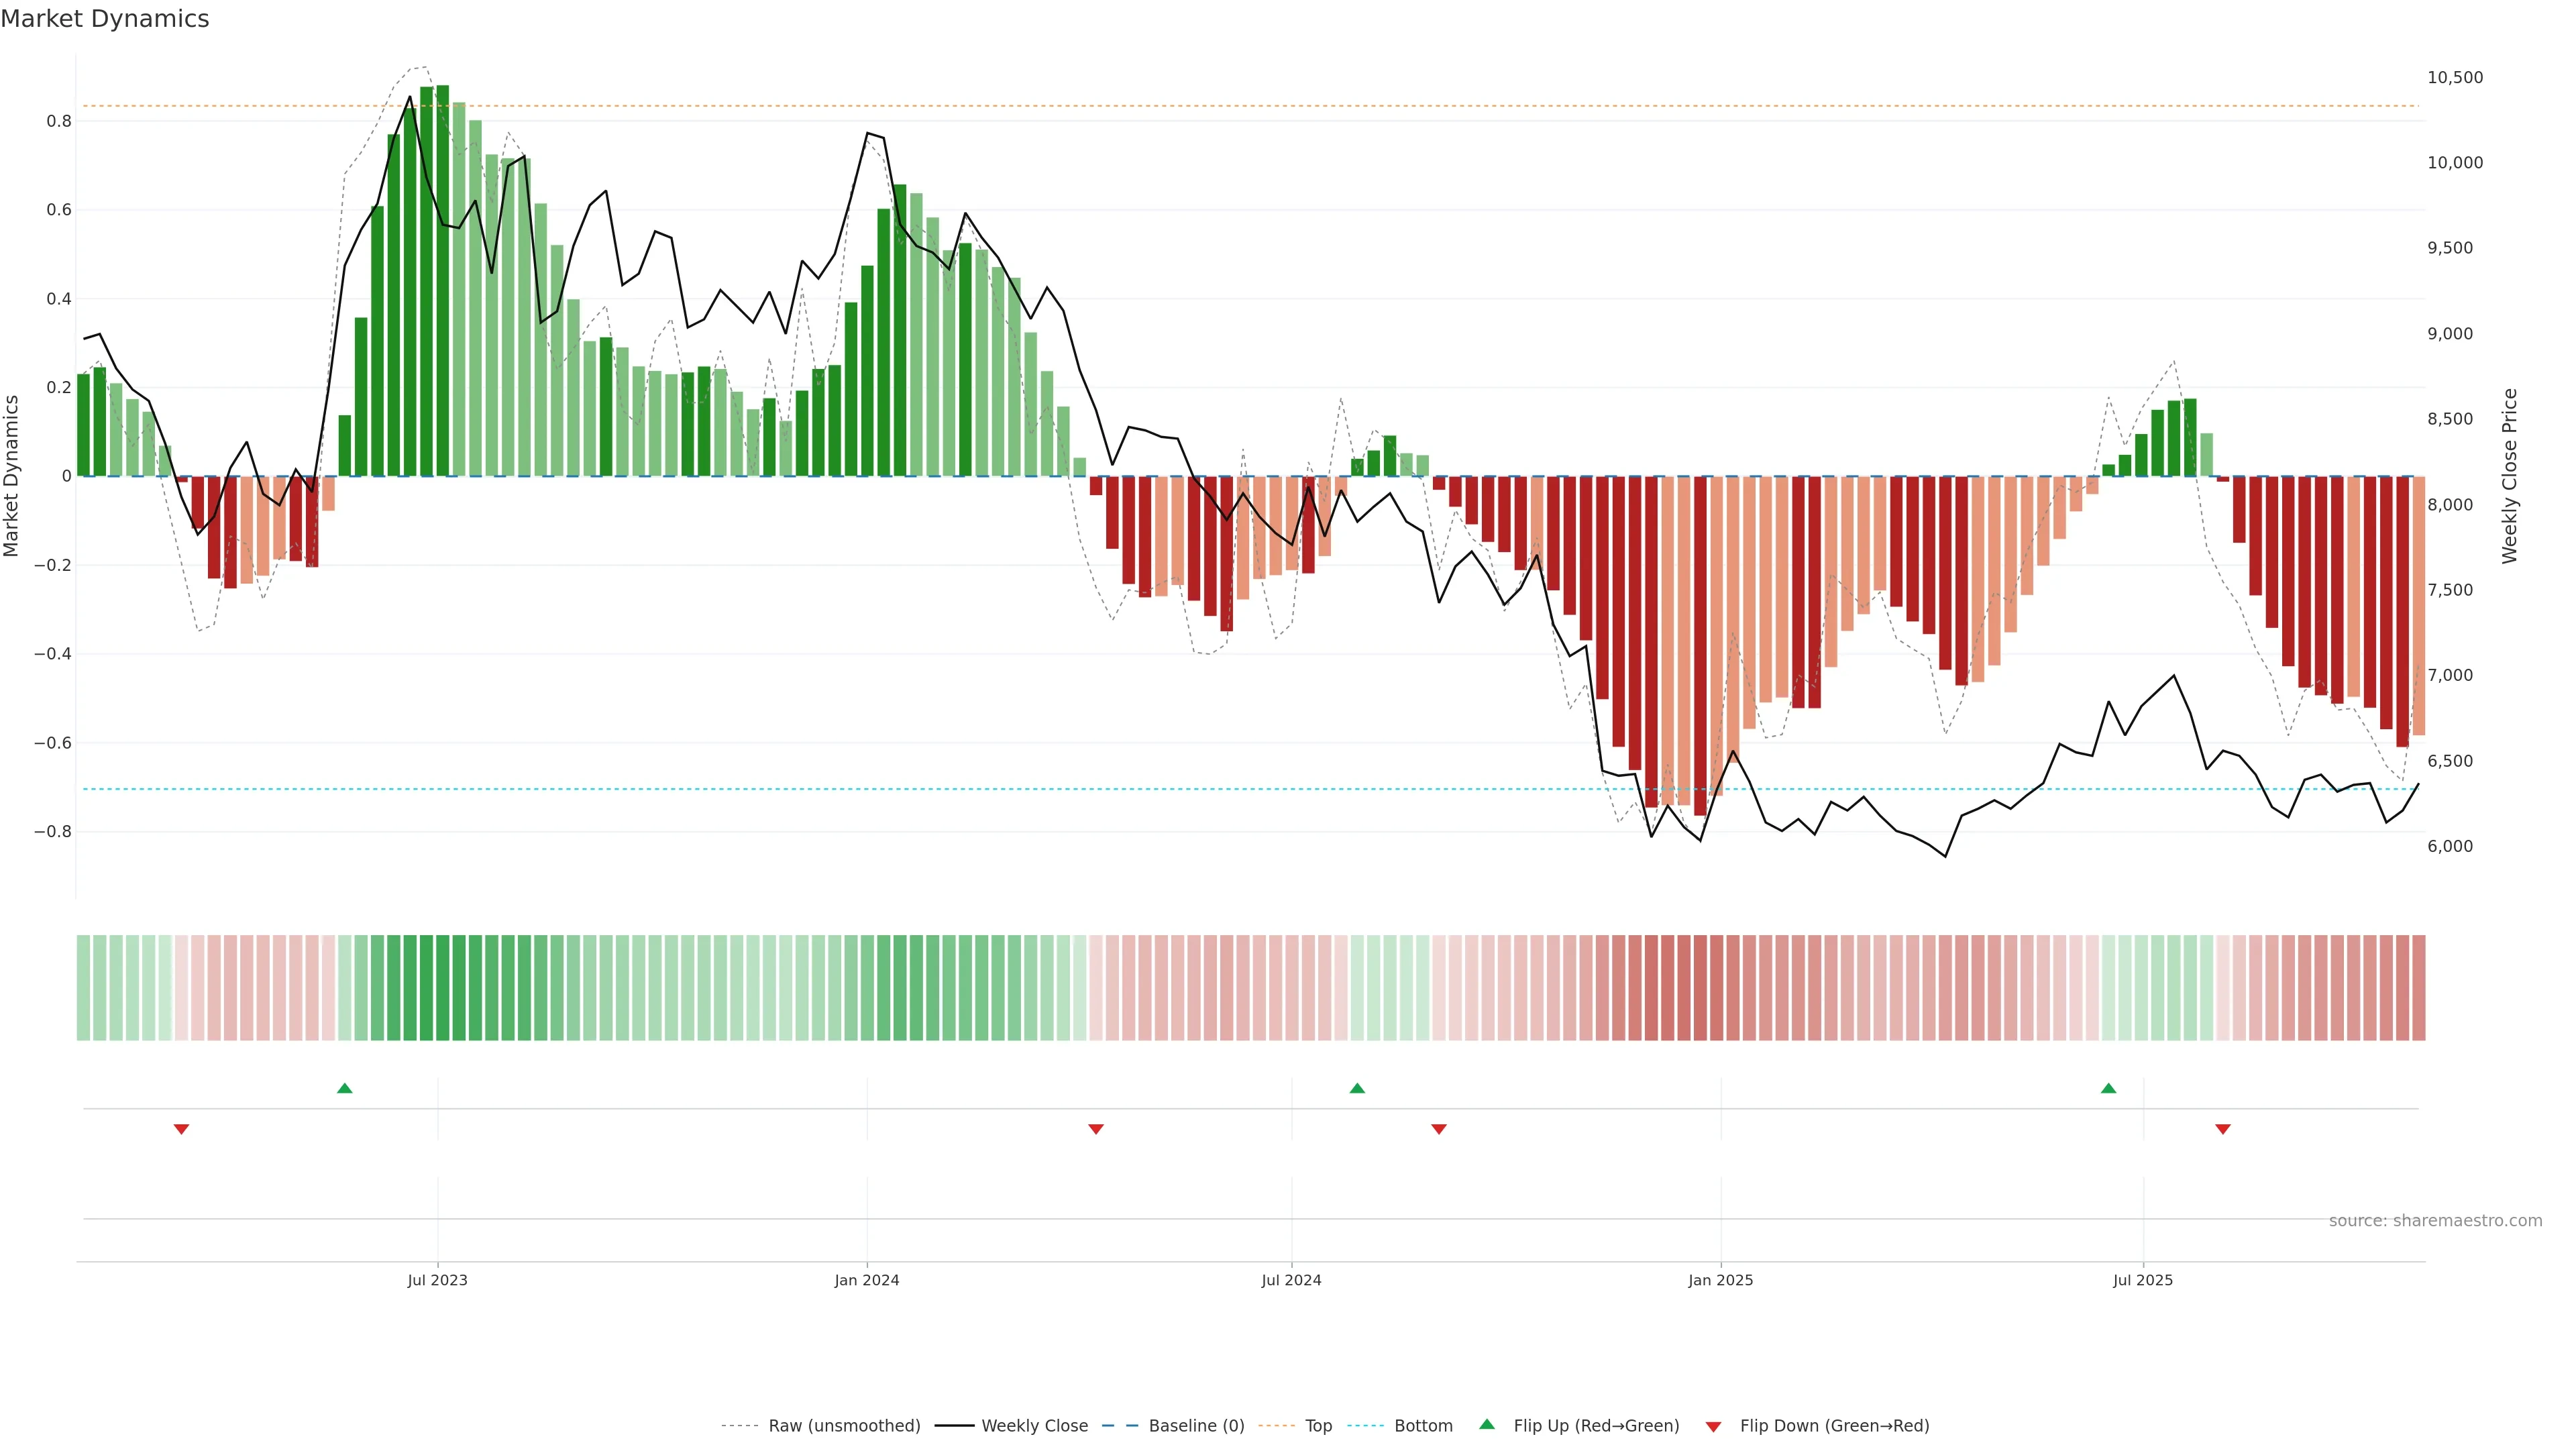Click the darkest green heatmap strip cell

click(x=442, y=988)
